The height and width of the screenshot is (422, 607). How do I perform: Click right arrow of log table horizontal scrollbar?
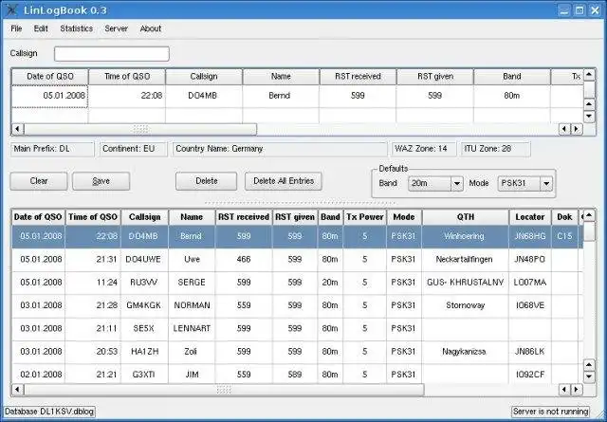coord(577,390)
